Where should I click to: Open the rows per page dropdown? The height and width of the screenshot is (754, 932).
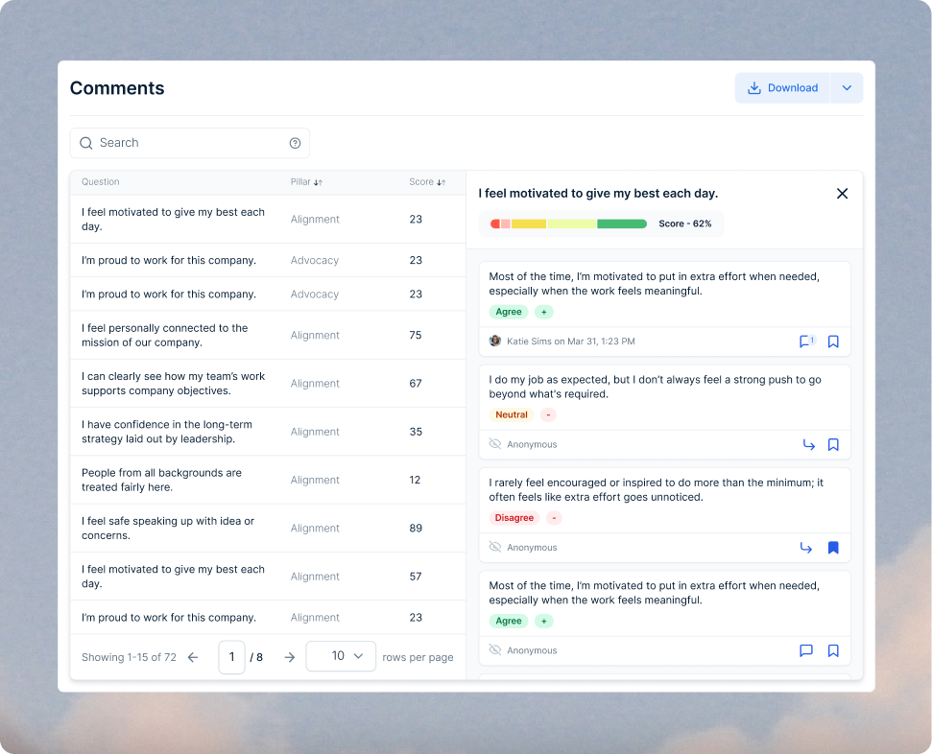(341, 656)
